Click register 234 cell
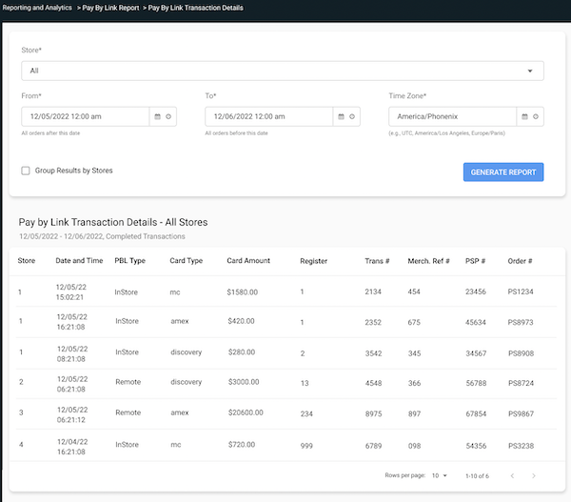Image resolution: width=571 pixels, height=502 pixels. point(306,413)
